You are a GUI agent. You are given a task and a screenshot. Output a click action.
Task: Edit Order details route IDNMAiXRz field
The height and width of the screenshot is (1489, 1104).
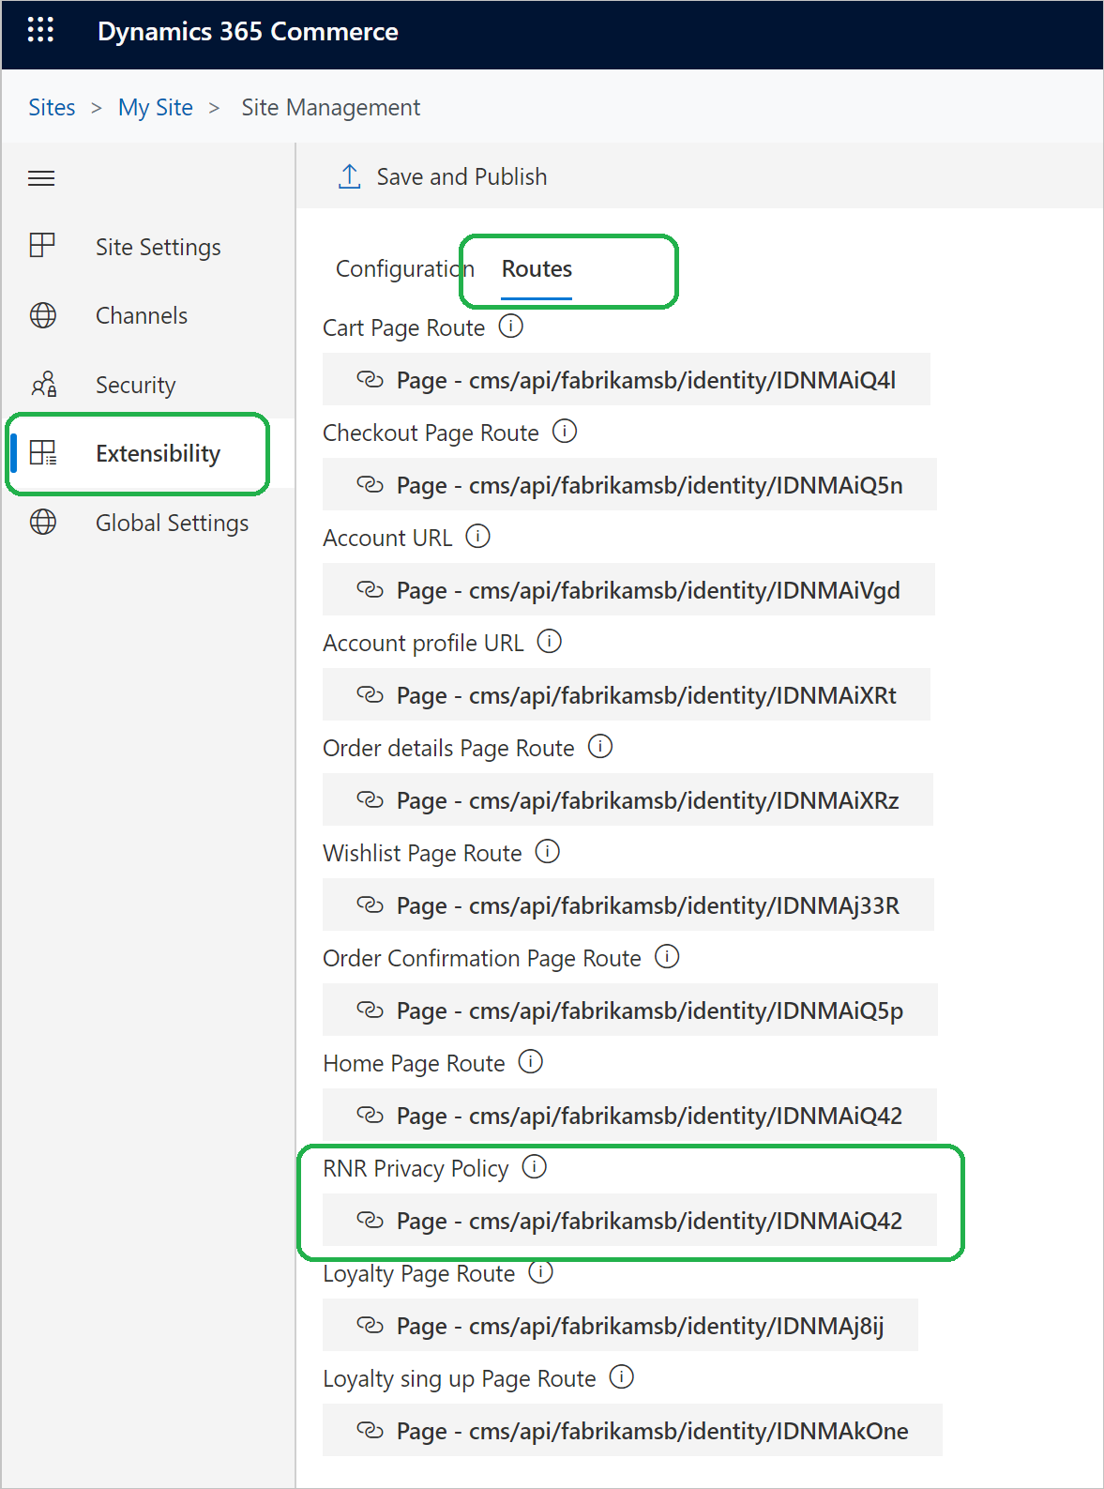(628, 799)
